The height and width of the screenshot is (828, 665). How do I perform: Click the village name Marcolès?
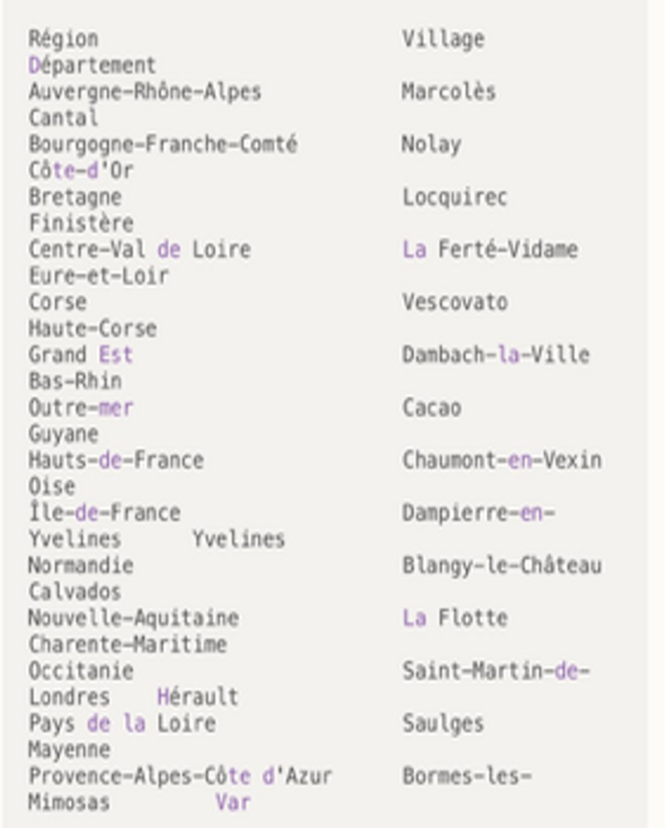[448, 91]
